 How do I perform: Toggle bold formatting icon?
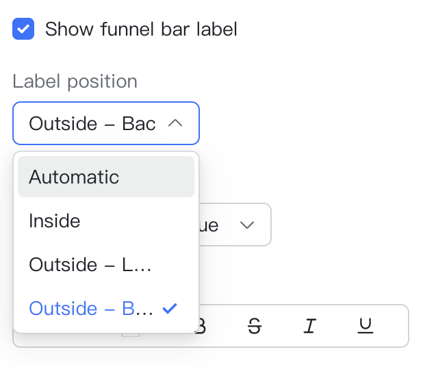[201, 327]
